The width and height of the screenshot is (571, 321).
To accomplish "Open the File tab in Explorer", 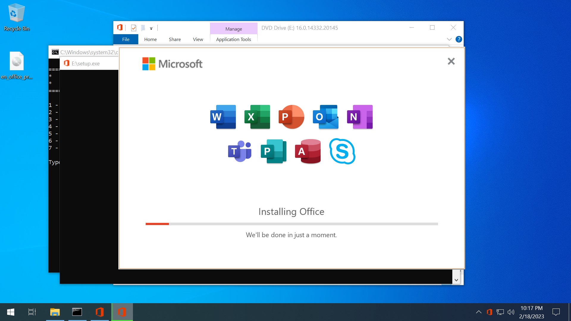I will [126, 39].
